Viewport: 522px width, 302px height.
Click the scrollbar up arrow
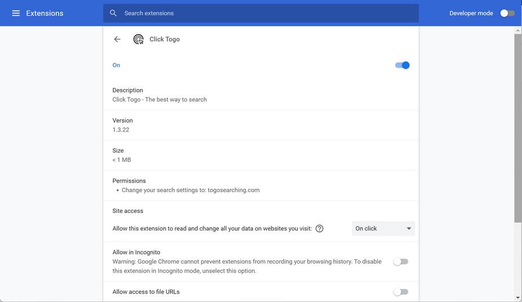517,30
